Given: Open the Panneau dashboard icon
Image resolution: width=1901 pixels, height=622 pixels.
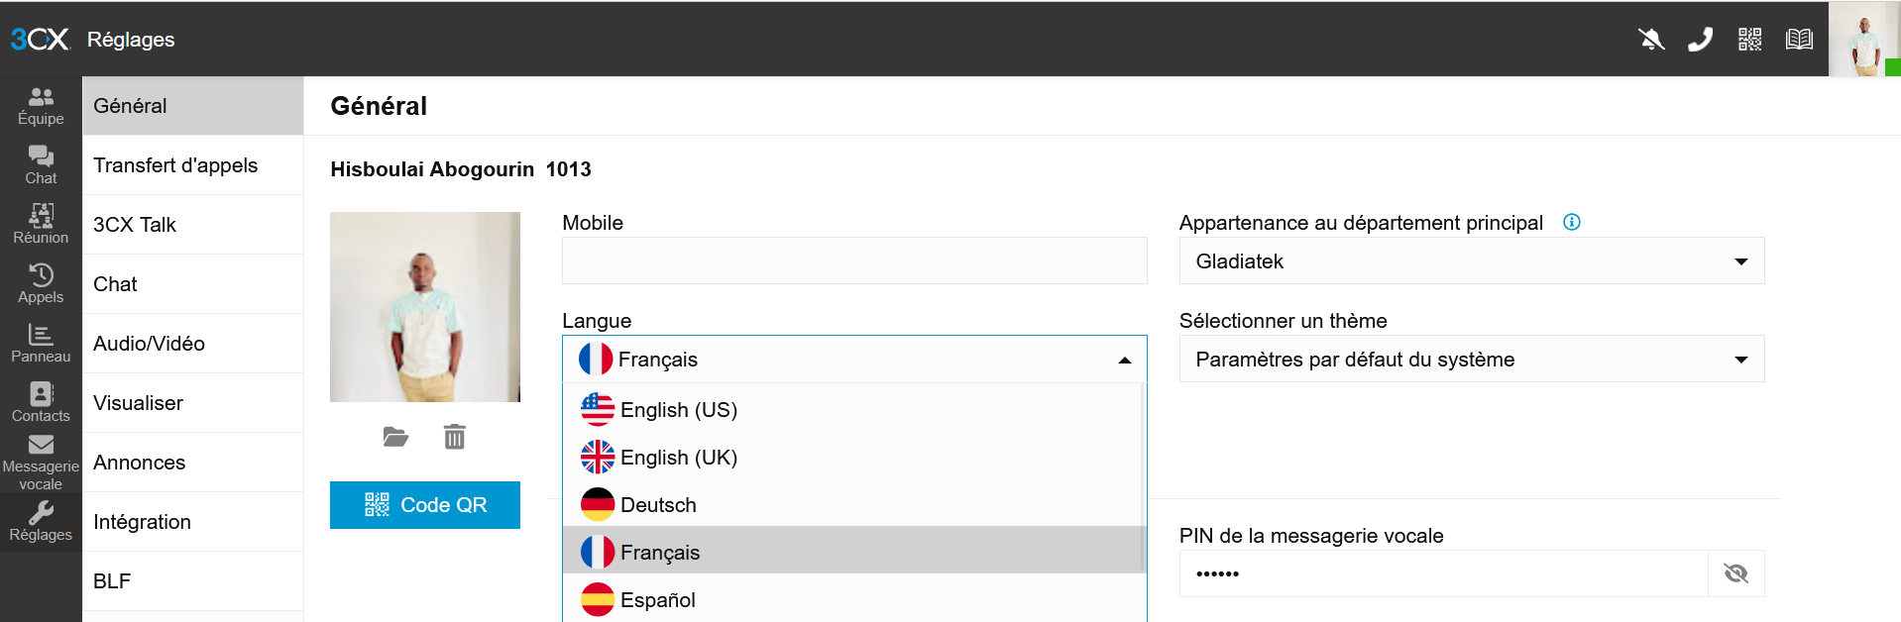Looking at the screenshot, I should click(41, 343).
